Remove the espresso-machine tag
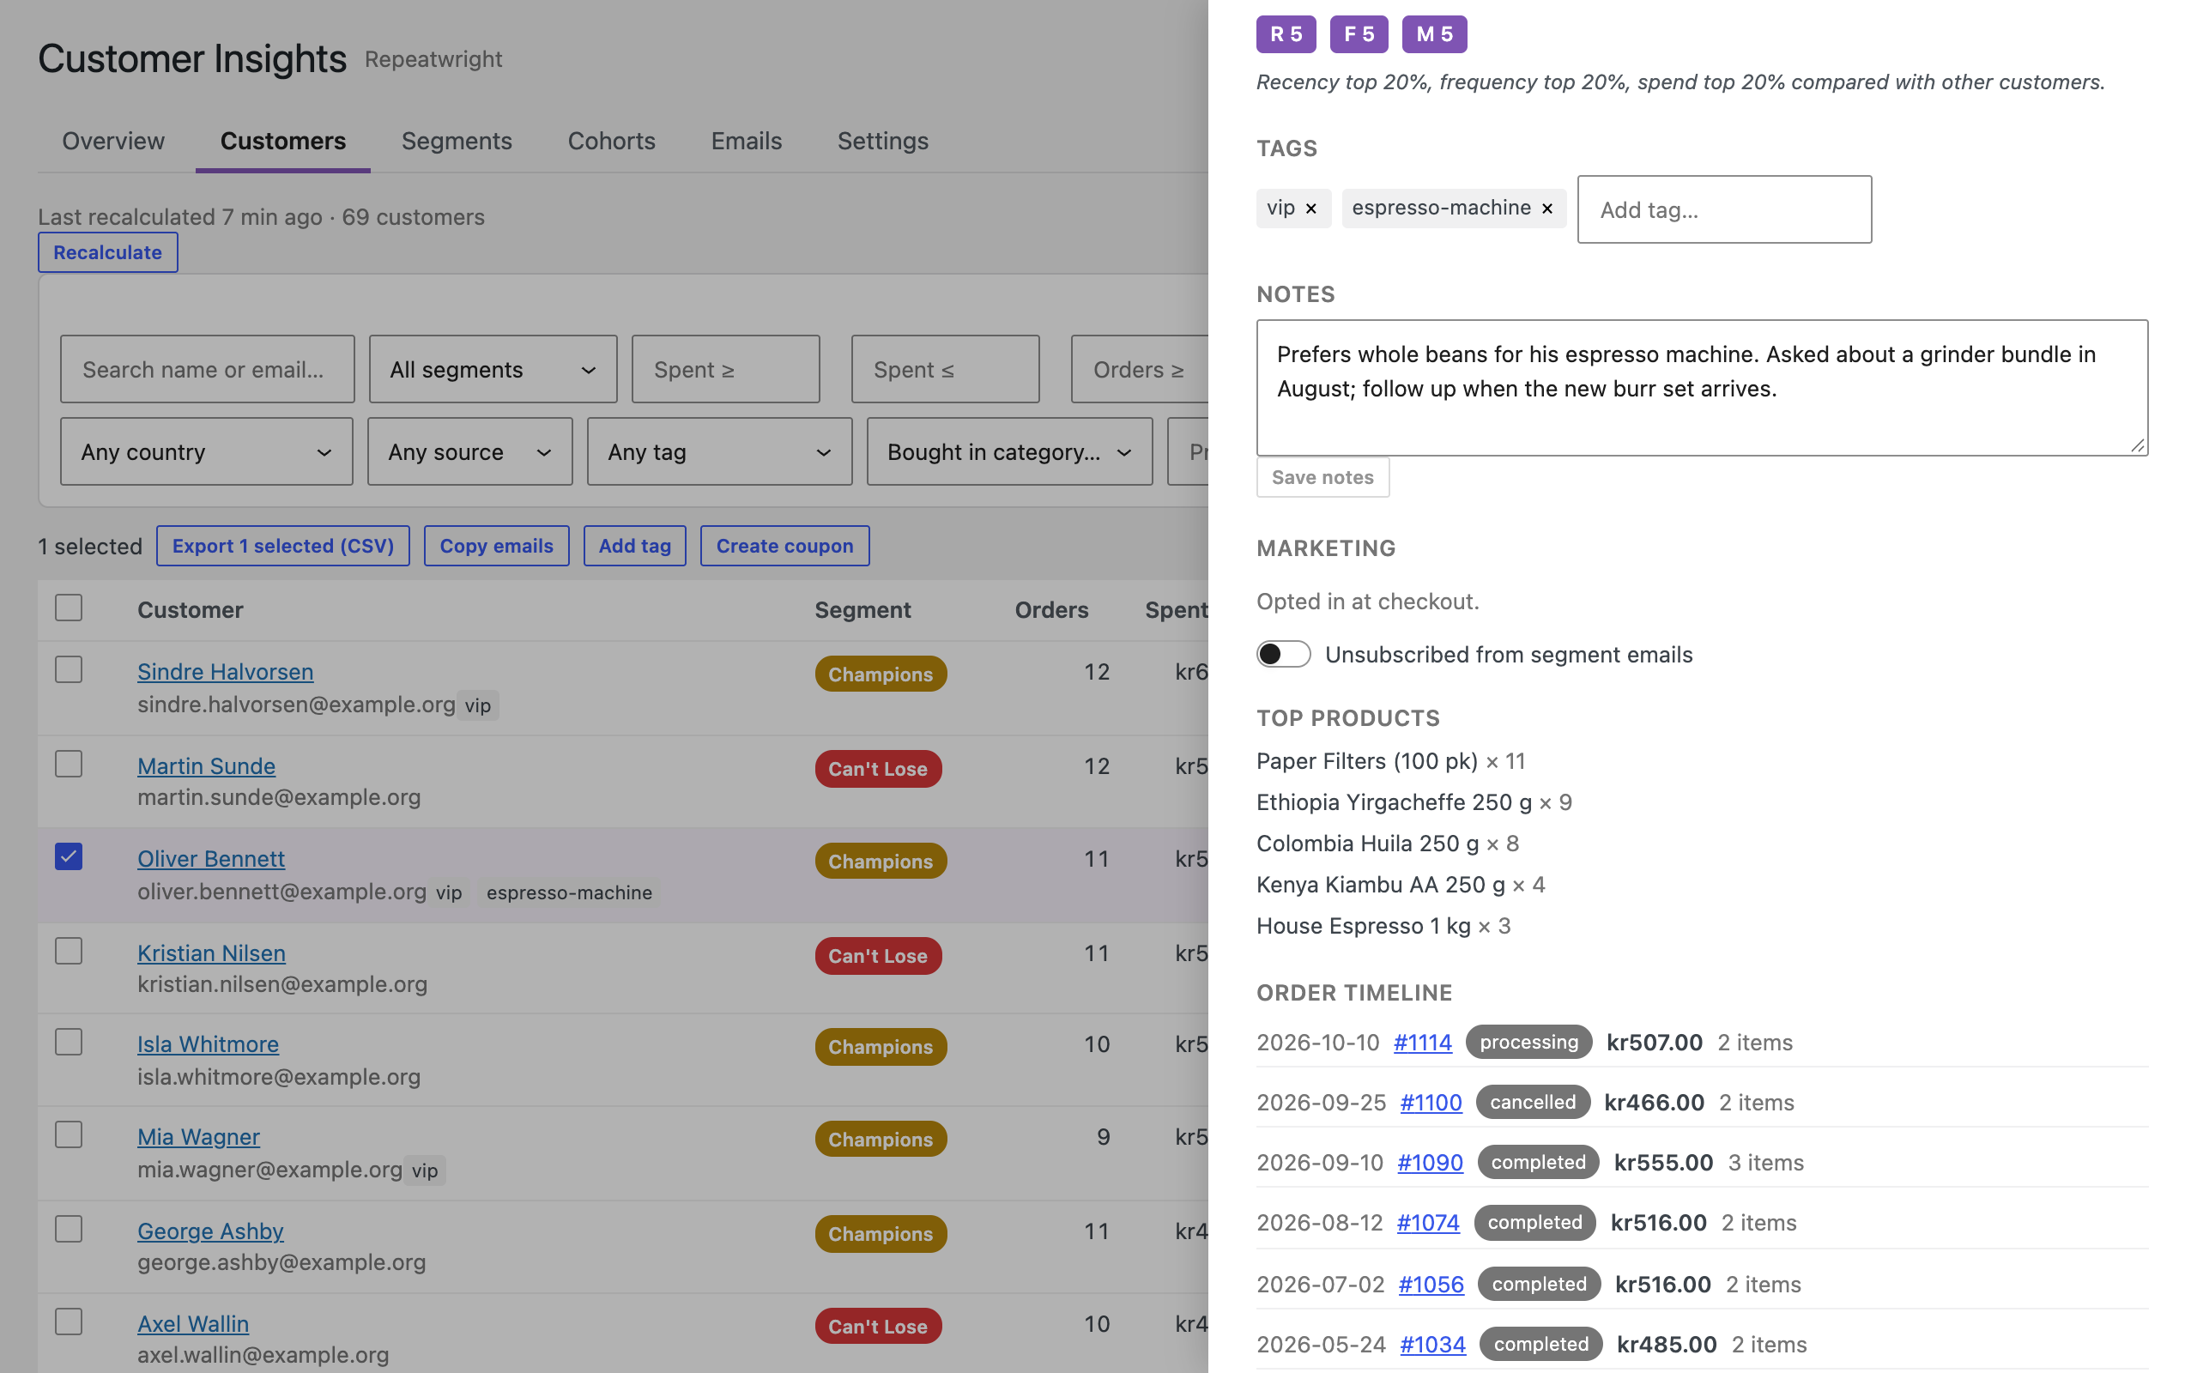This screenshot has width=2197, height=1373. pyautogui.click(x=1547, y=209)
